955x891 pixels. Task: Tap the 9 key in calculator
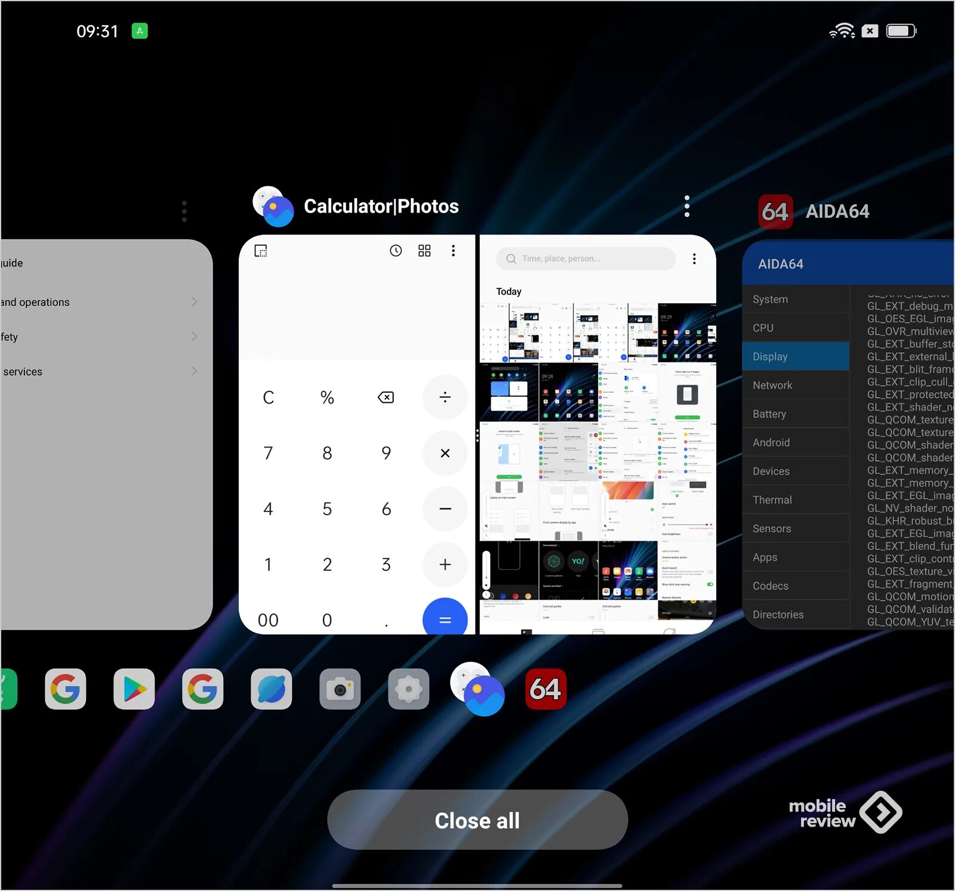coord(386,453)
